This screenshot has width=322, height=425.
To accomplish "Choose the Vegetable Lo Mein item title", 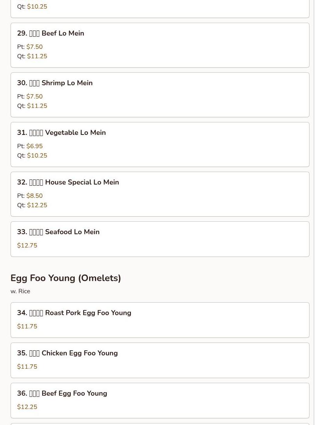I will (61, 133).
